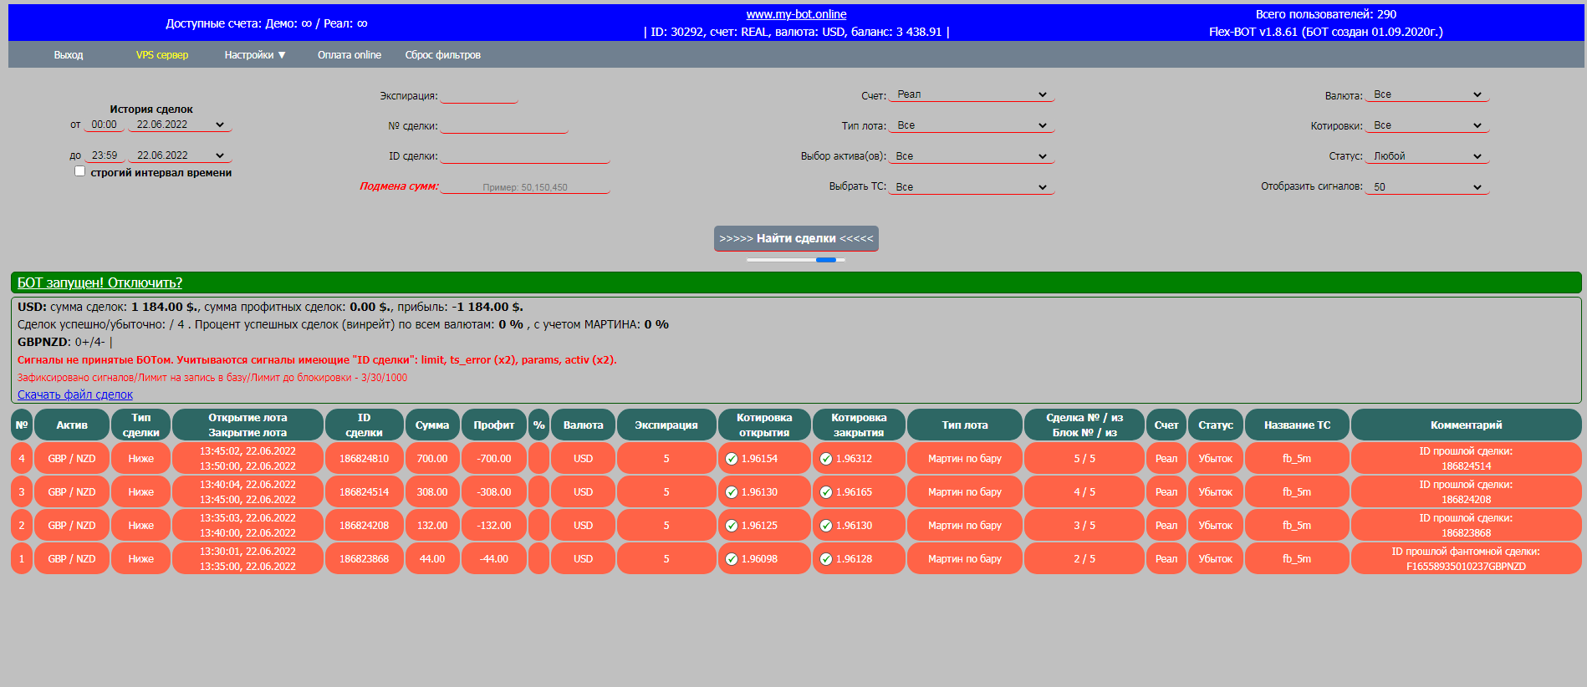Open the www.my-bot.online link
Viewport: 1587px width, 687px height.
(796, 14)
